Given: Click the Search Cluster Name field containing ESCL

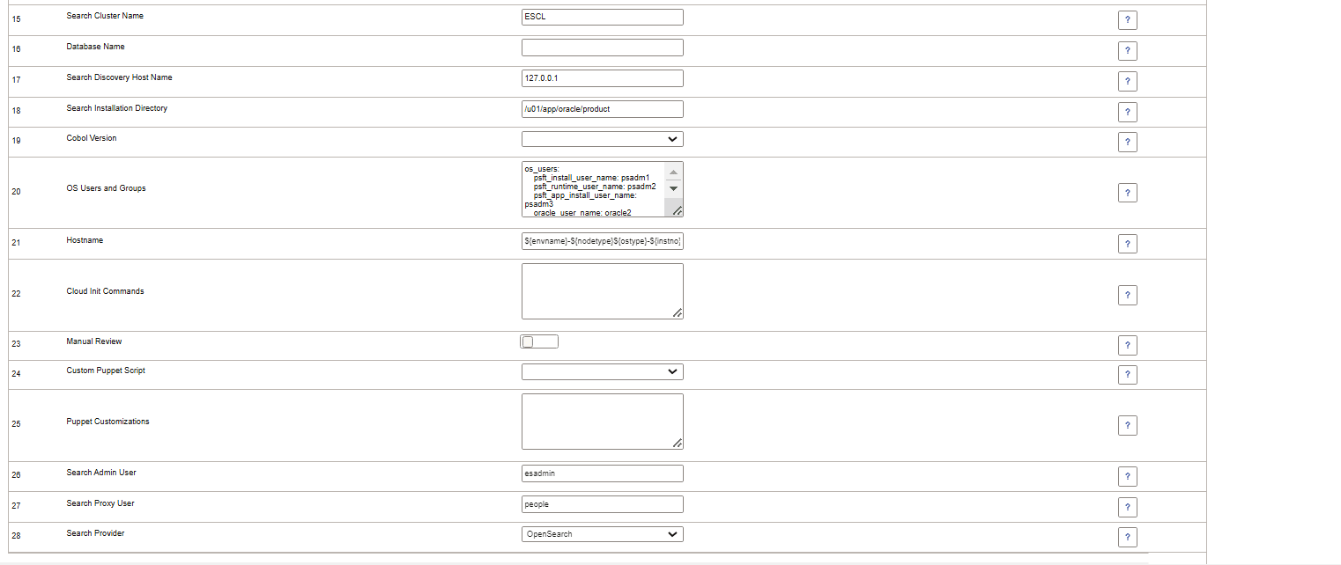Looking at the screenshot, I should tap(602, 16).
